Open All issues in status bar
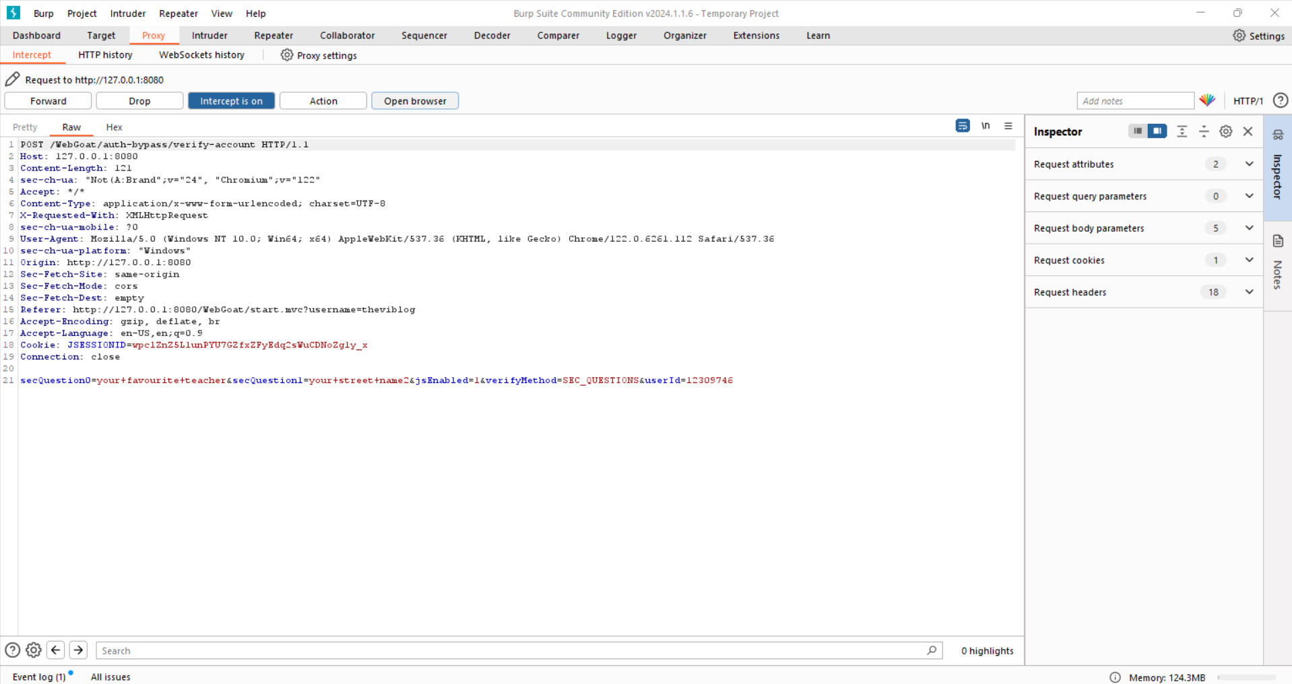 [x=110, y=677]
